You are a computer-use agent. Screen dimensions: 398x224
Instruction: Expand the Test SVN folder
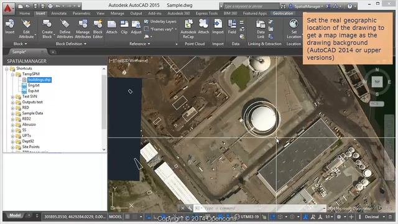click(x=12, y=97)
